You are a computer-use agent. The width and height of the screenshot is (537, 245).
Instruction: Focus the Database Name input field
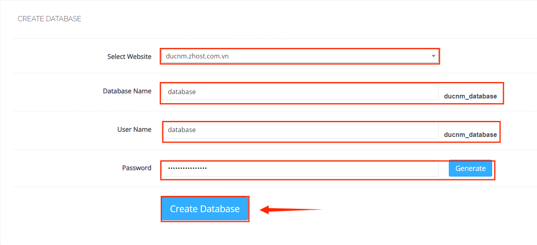coord(300,92)
